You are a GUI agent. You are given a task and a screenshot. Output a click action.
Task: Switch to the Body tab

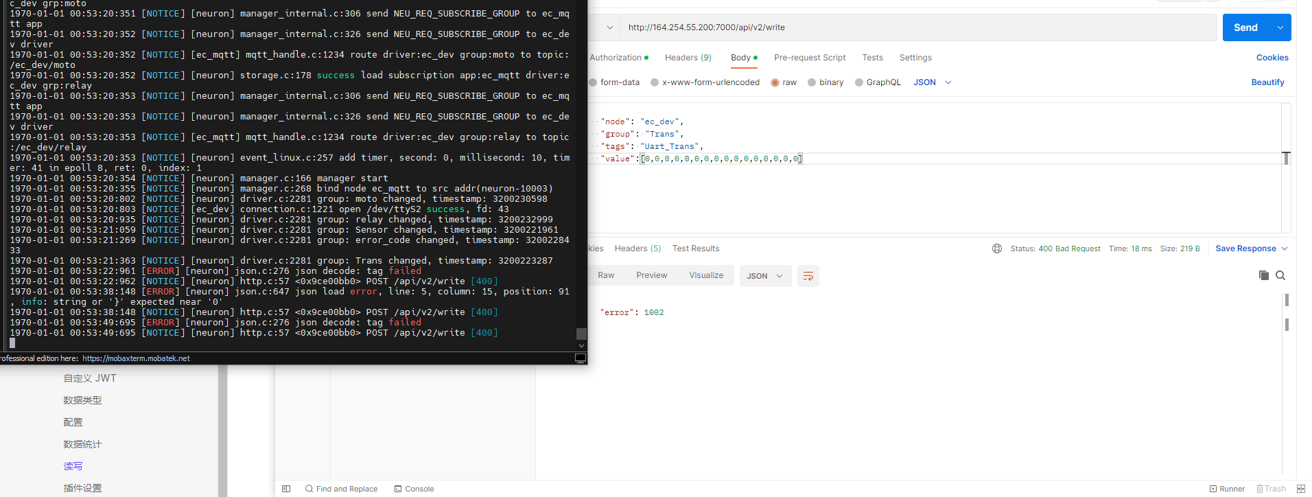[744, 58]
